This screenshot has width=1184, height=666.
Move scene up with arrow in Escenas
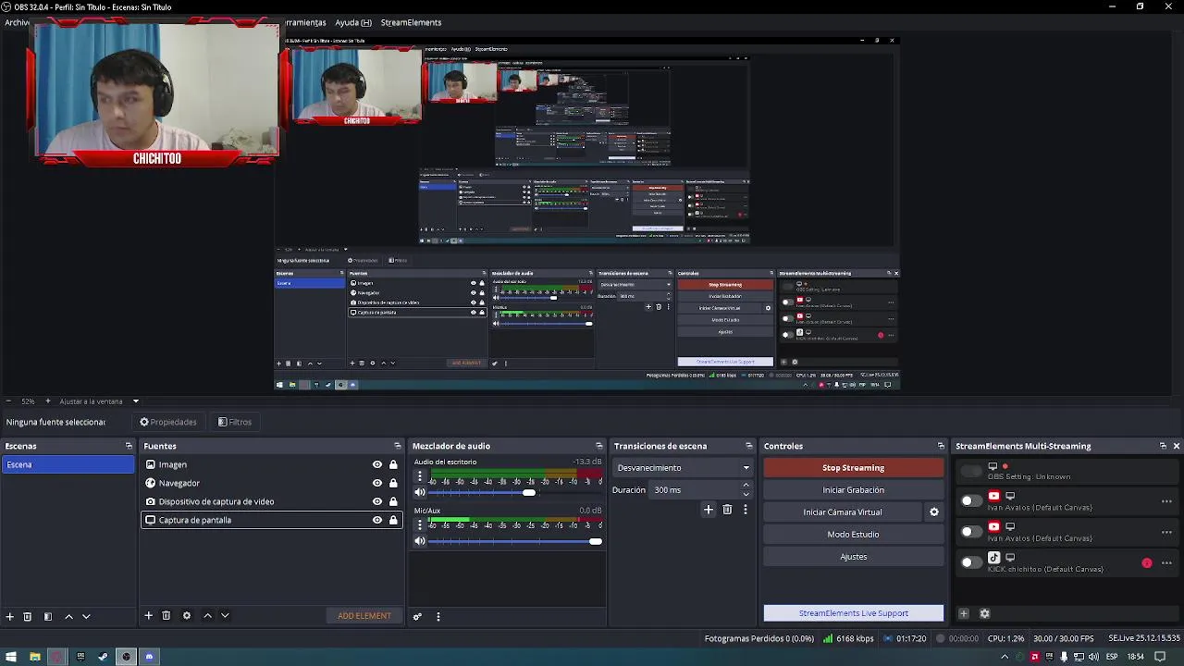(x=68, y=616)
